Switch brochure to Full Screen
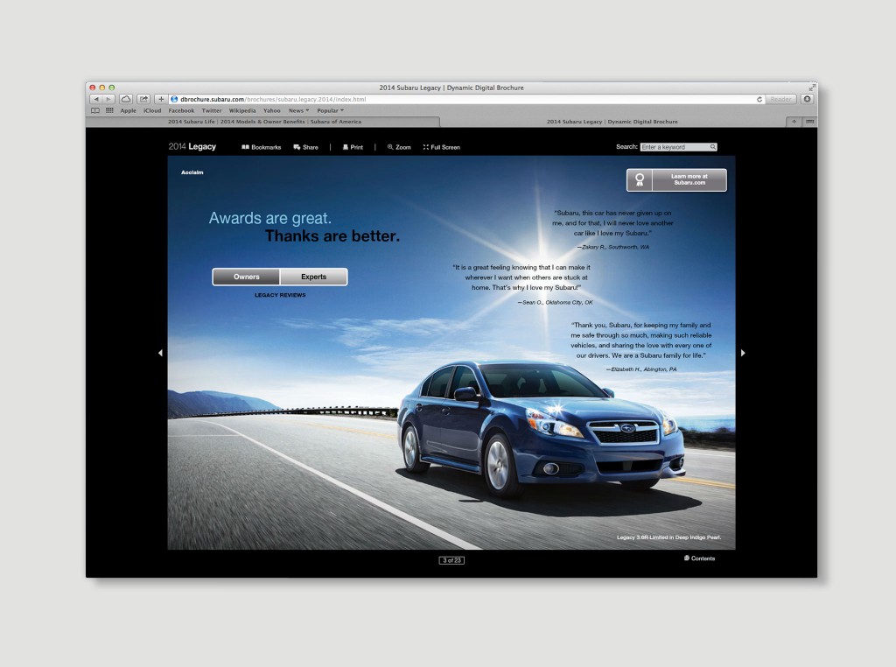Image resolution: width=896 pixels, height=667 pixels. point(442,147)
